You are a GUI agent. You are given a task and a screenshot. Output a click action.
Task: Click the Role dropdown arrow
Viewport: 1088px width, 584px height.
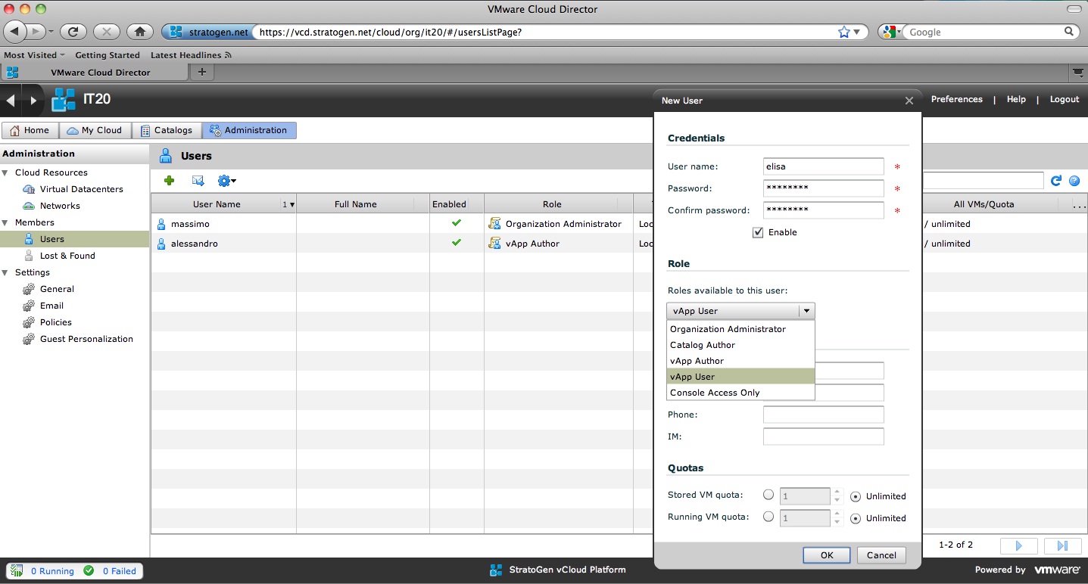click(807, 311)
